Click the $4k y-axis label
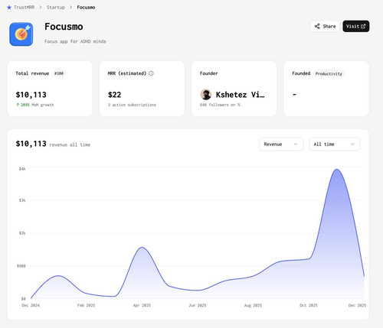 pos(22,169)
